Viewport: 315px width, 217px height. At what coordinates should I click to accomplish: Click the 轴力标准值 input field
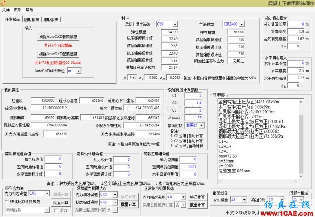[x=53, y=159]
